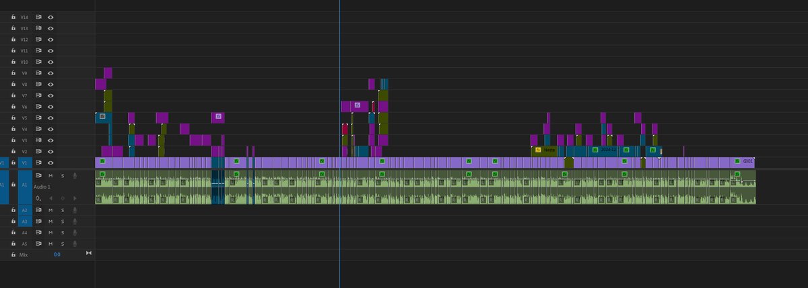Toggle lock on track V13
The image size is (808, 288).
[13, 28]
